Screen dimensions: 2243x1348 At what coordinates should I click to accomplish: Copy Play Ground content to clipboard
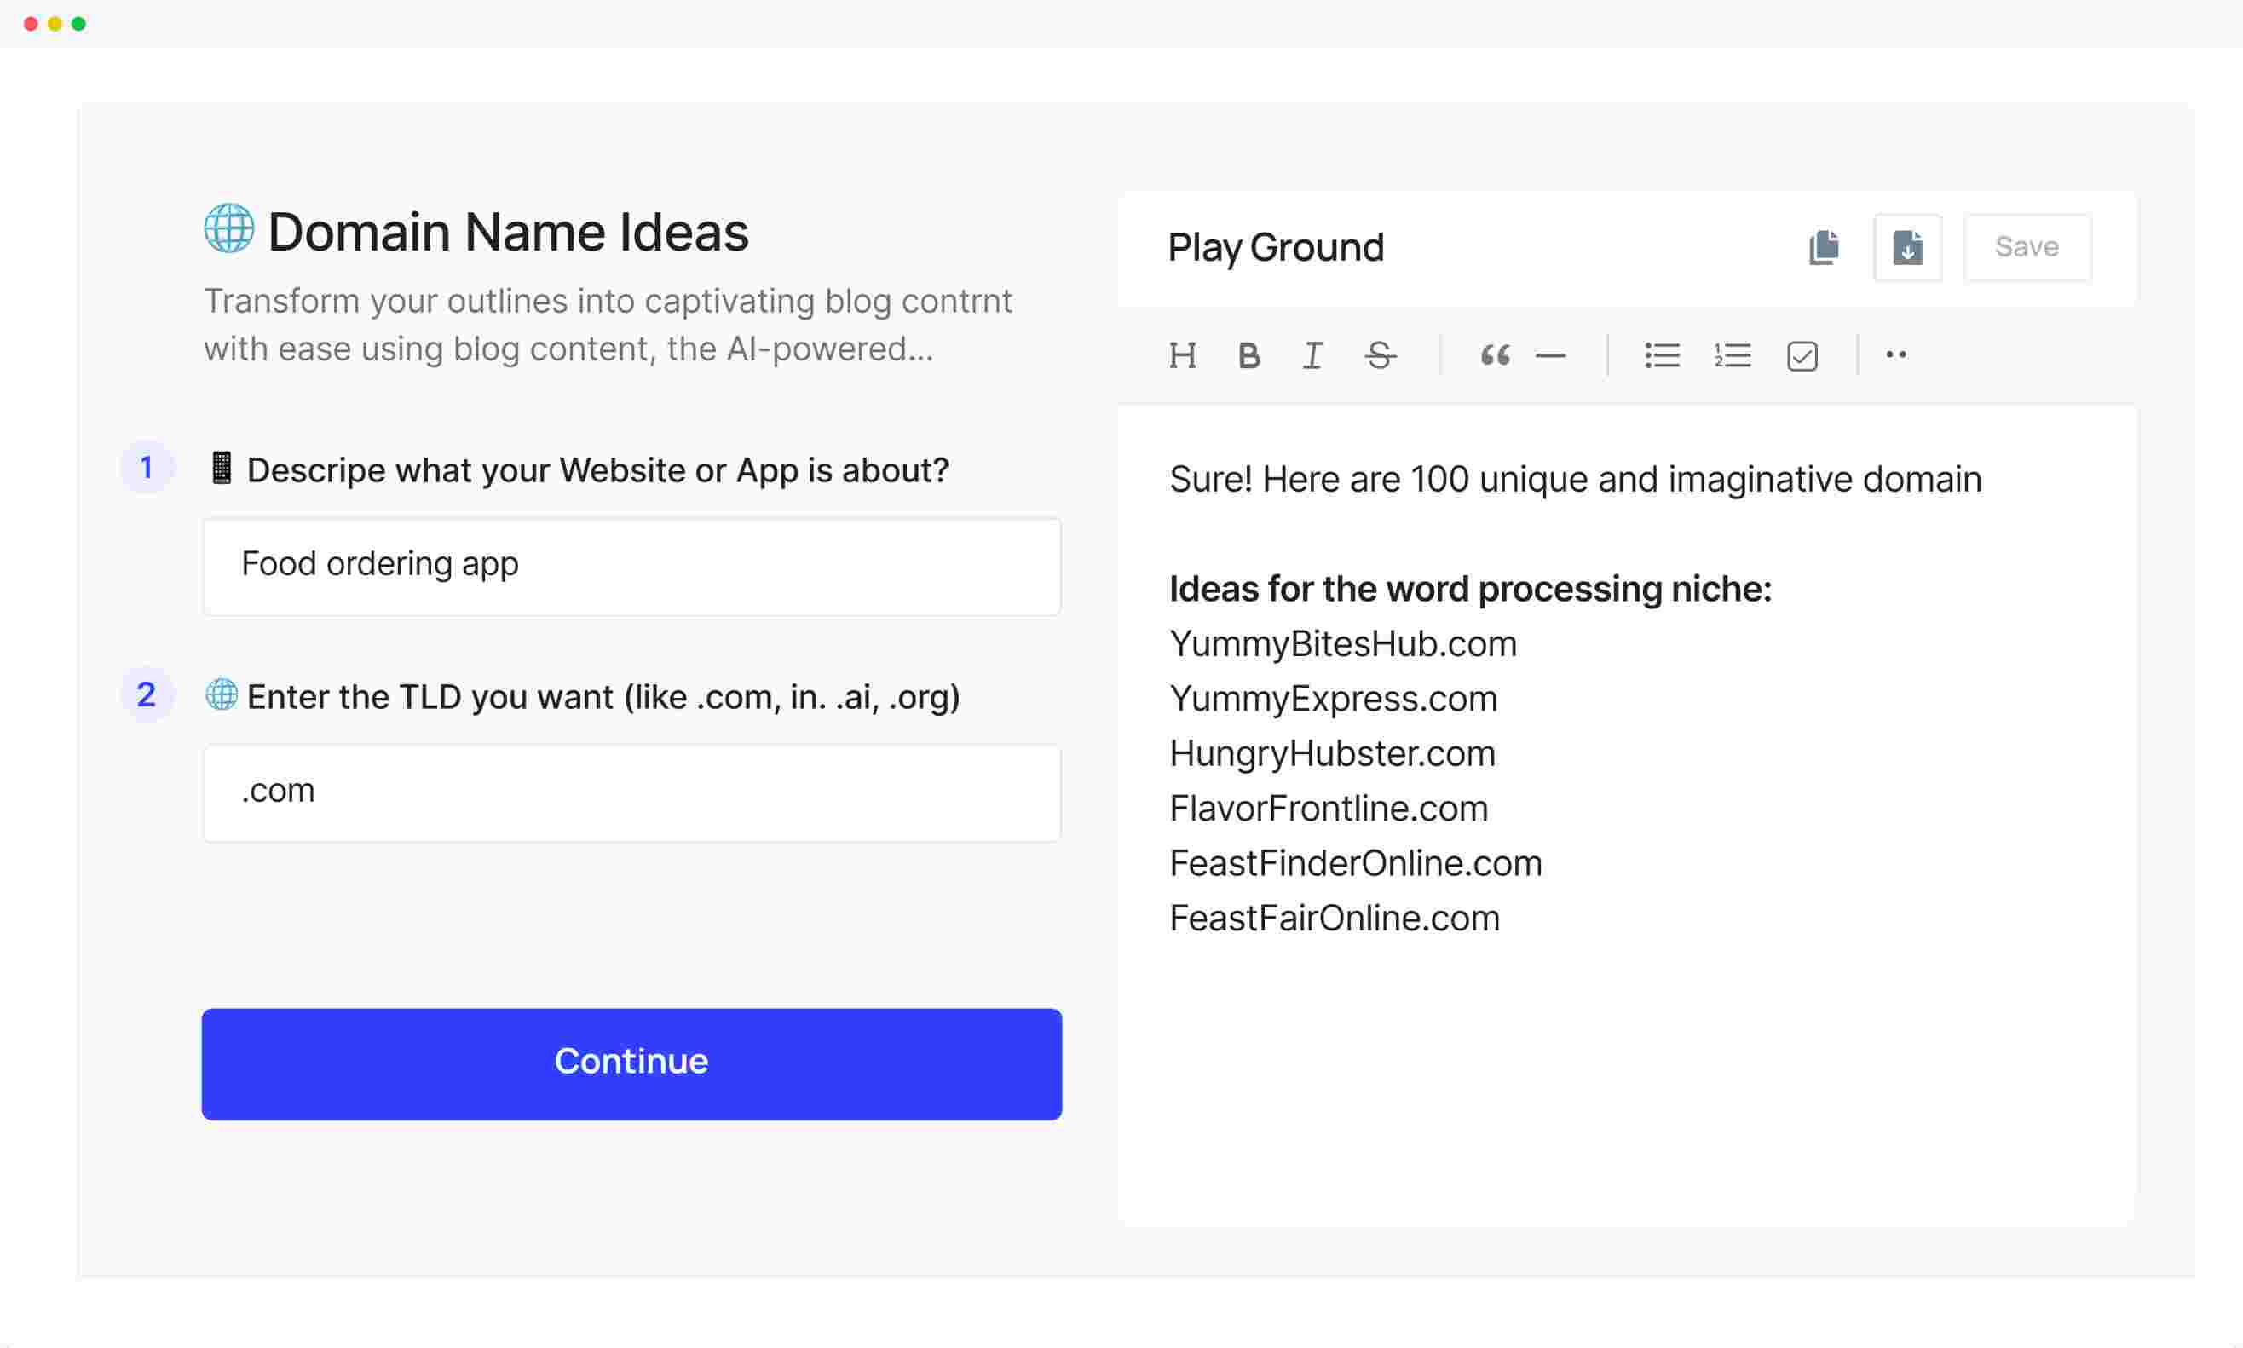[x=1823, y=247]
